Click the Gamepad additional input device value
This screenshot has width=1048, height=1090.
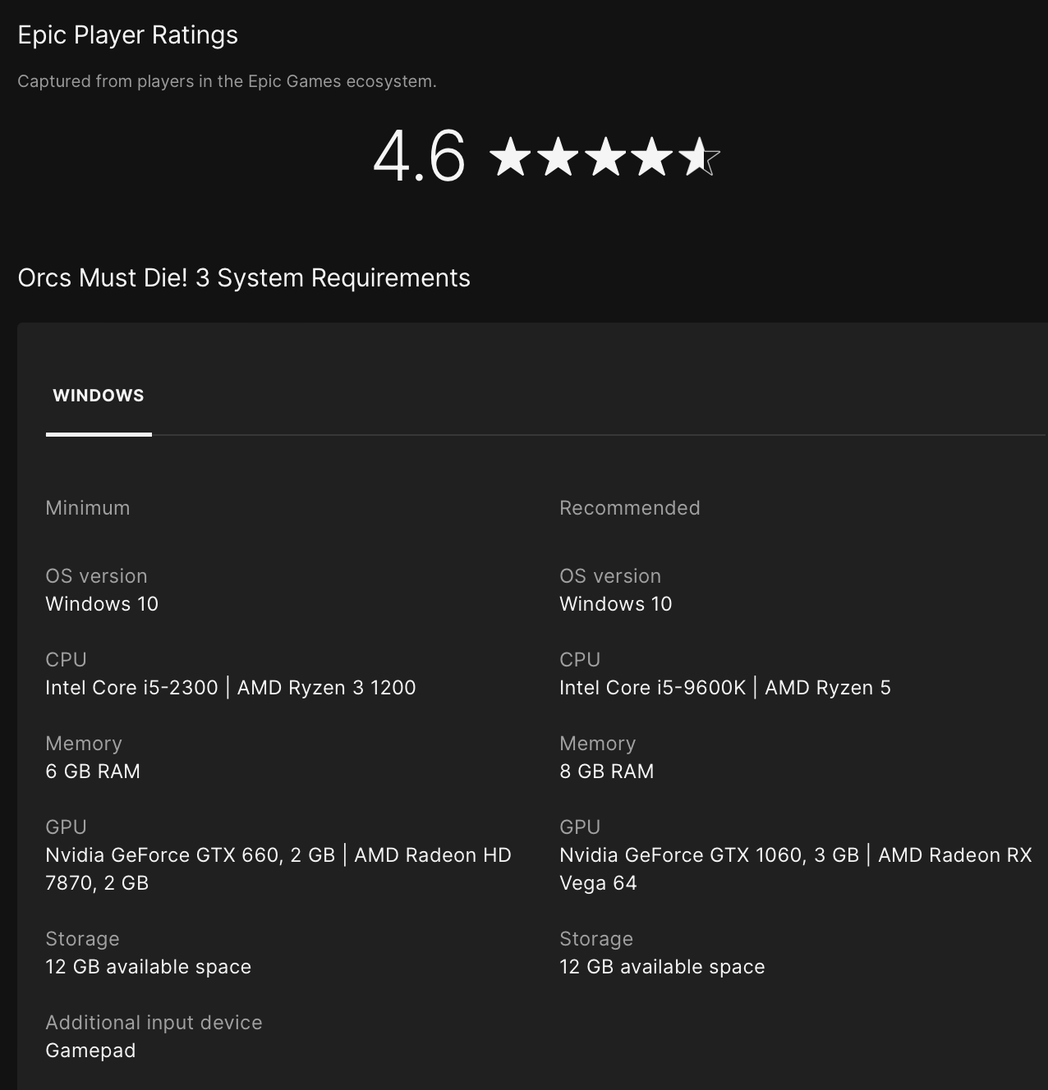(x=90, y=1051)
